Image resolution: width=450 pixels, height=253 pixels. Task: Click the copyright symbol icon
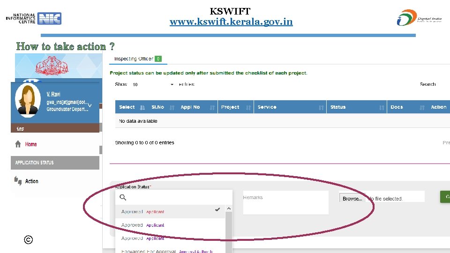point(29,239)
